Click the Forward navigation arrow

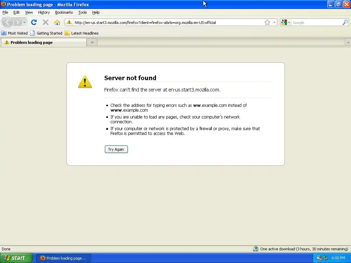coord(17,22)
